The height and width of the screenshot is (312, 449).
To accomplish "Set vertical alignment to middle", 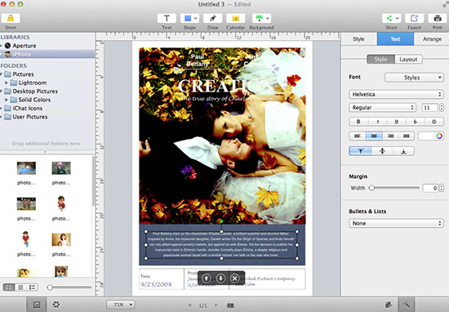I will pyautogui.click(x=382, y=151).
